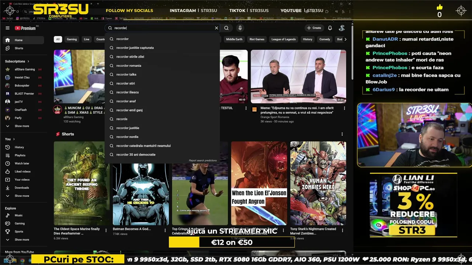Click the YouTube Premium logo
The image size is (472, 265).
tap(25, 28)
